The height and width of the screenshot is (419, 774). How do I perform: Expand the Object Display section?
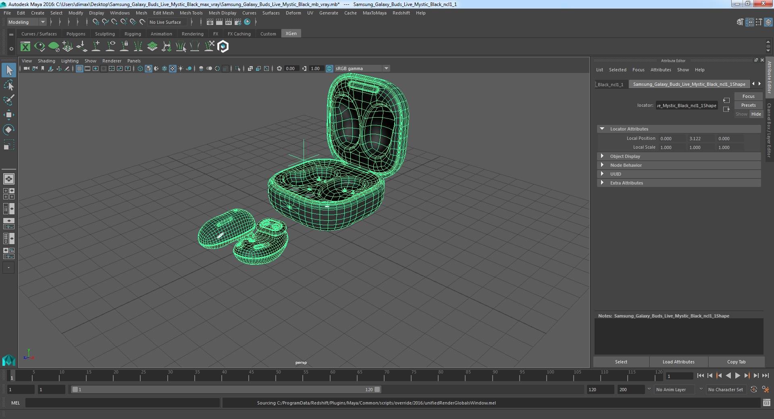tap(602, 156)
